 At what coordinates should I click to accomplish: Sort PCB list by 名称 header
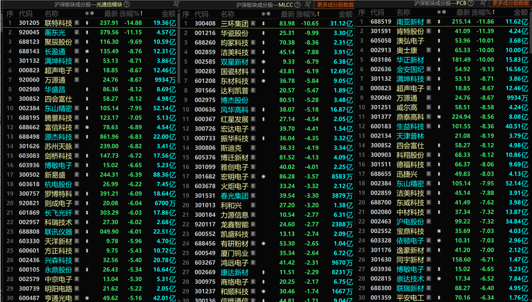pos(403,12)
